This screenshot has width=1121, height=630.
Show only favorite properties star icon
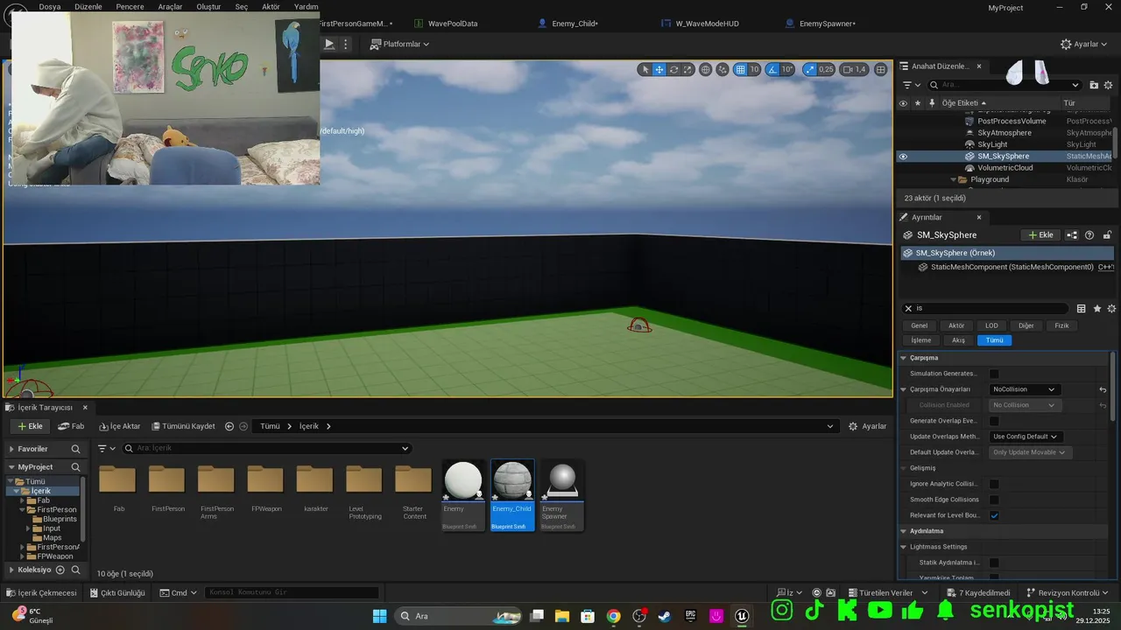[1097, 308]
